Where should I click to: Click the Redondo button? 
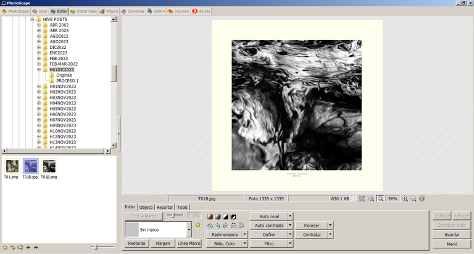(136, 243)
